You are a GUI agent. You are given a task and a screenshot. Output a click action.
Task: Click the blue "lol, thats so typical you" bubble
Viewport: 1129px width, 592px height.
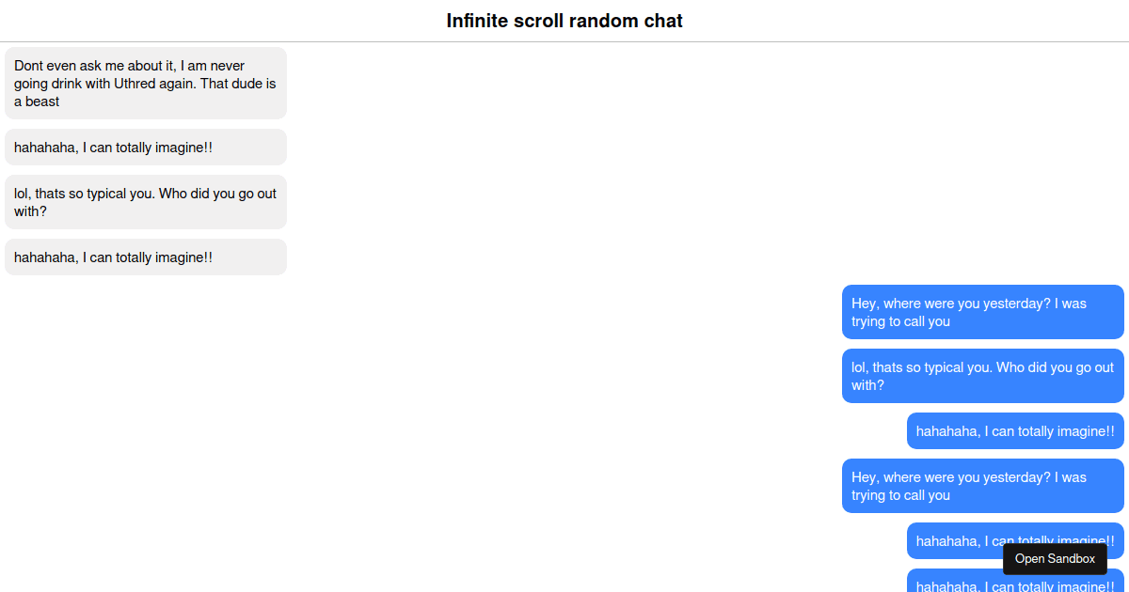[x=982, y=376]
